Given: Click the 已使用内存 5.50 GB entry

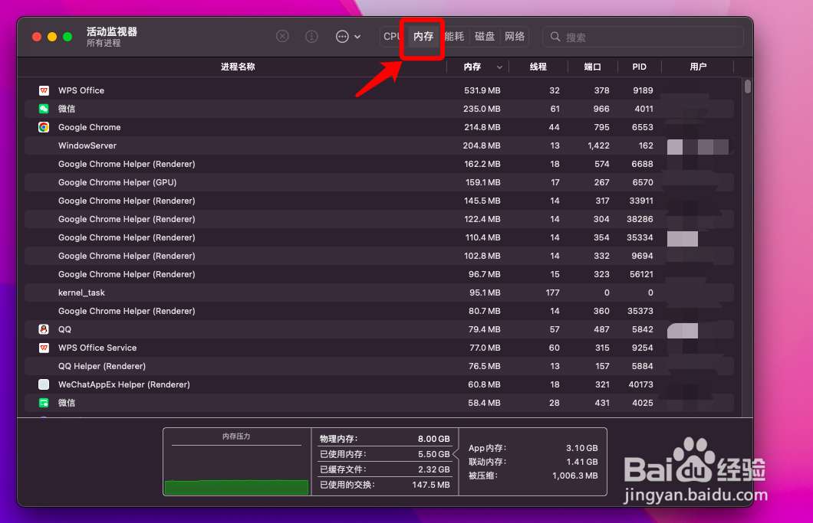Looking at the screenshot, I should (x=385, y=454).
